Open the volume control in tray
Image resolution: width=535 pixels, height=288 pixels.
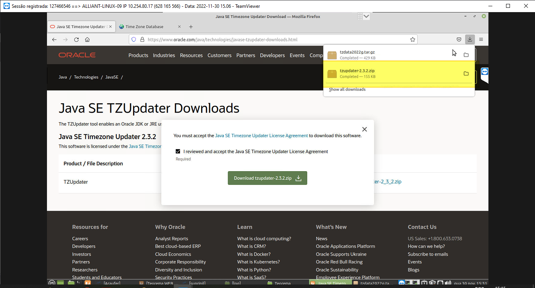[x=447, y=283]
